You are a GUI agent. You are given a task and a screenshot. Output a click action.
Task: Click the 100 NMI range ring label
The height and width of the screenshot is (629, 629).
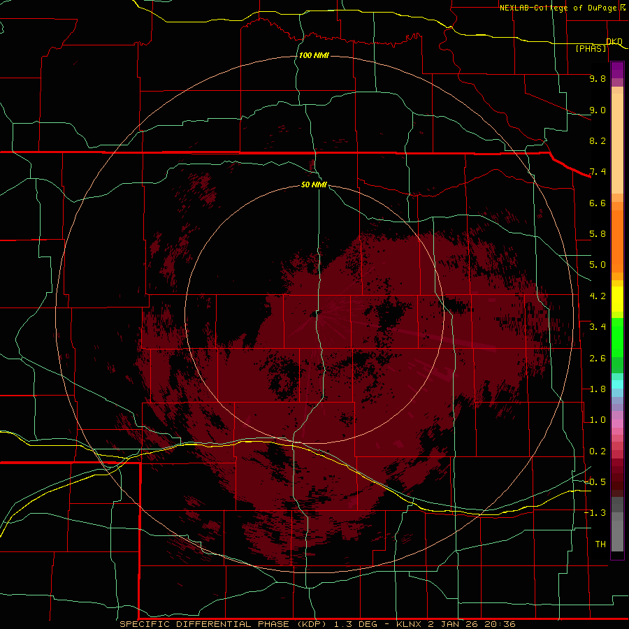click(314, 55)
